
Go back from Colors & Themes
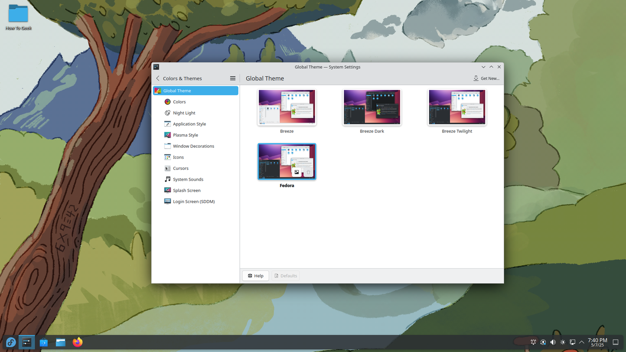[x=158, y=78]
